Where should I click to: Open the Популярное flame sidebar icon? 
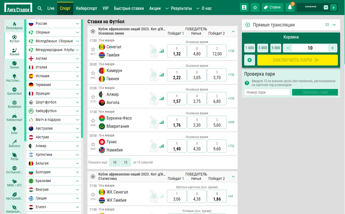coord(14,26)
